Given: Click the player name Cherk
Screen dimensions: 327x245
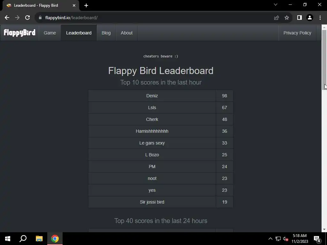Looking at the screenshot, I should 152,119.
